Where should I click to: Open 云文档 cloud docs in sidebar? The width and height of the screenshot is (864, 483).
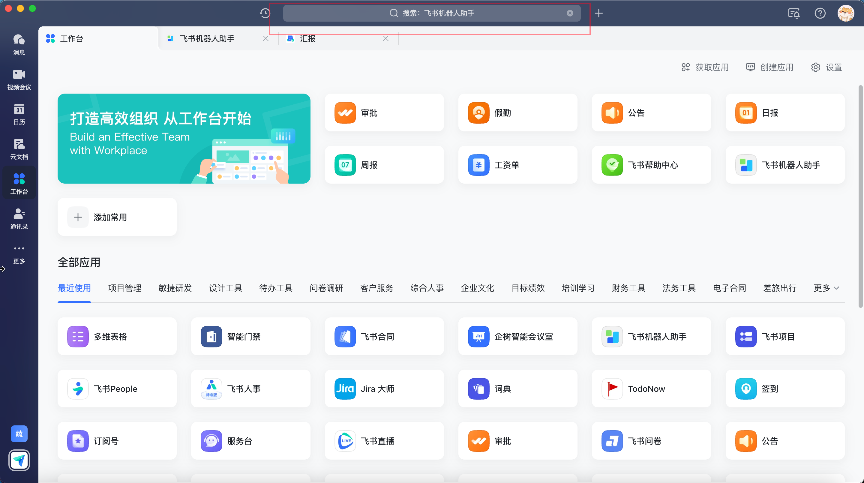tap(19, 149)
